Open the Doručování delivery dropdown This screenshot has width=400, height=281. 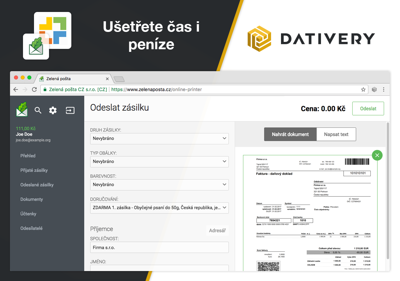point(159,208)
